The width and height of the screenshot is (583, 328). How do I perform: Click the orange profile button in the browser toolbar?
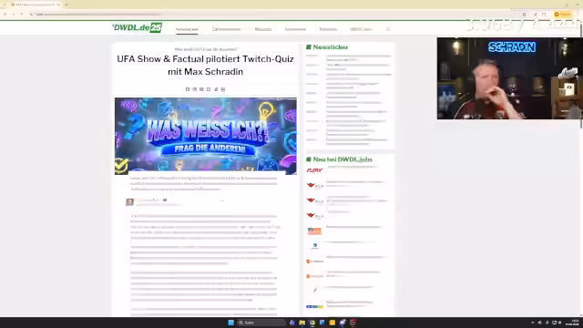(x=563, y=15)
